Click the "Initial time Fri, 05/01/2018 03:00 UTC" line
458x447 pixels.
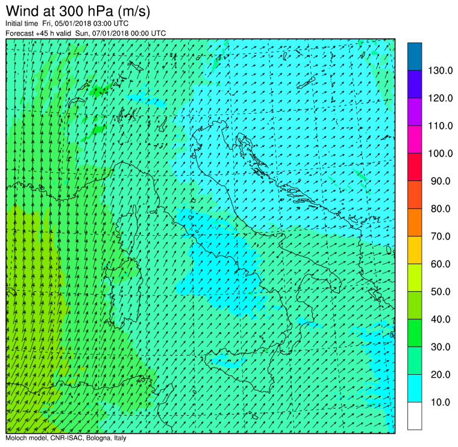click(67, 23)
